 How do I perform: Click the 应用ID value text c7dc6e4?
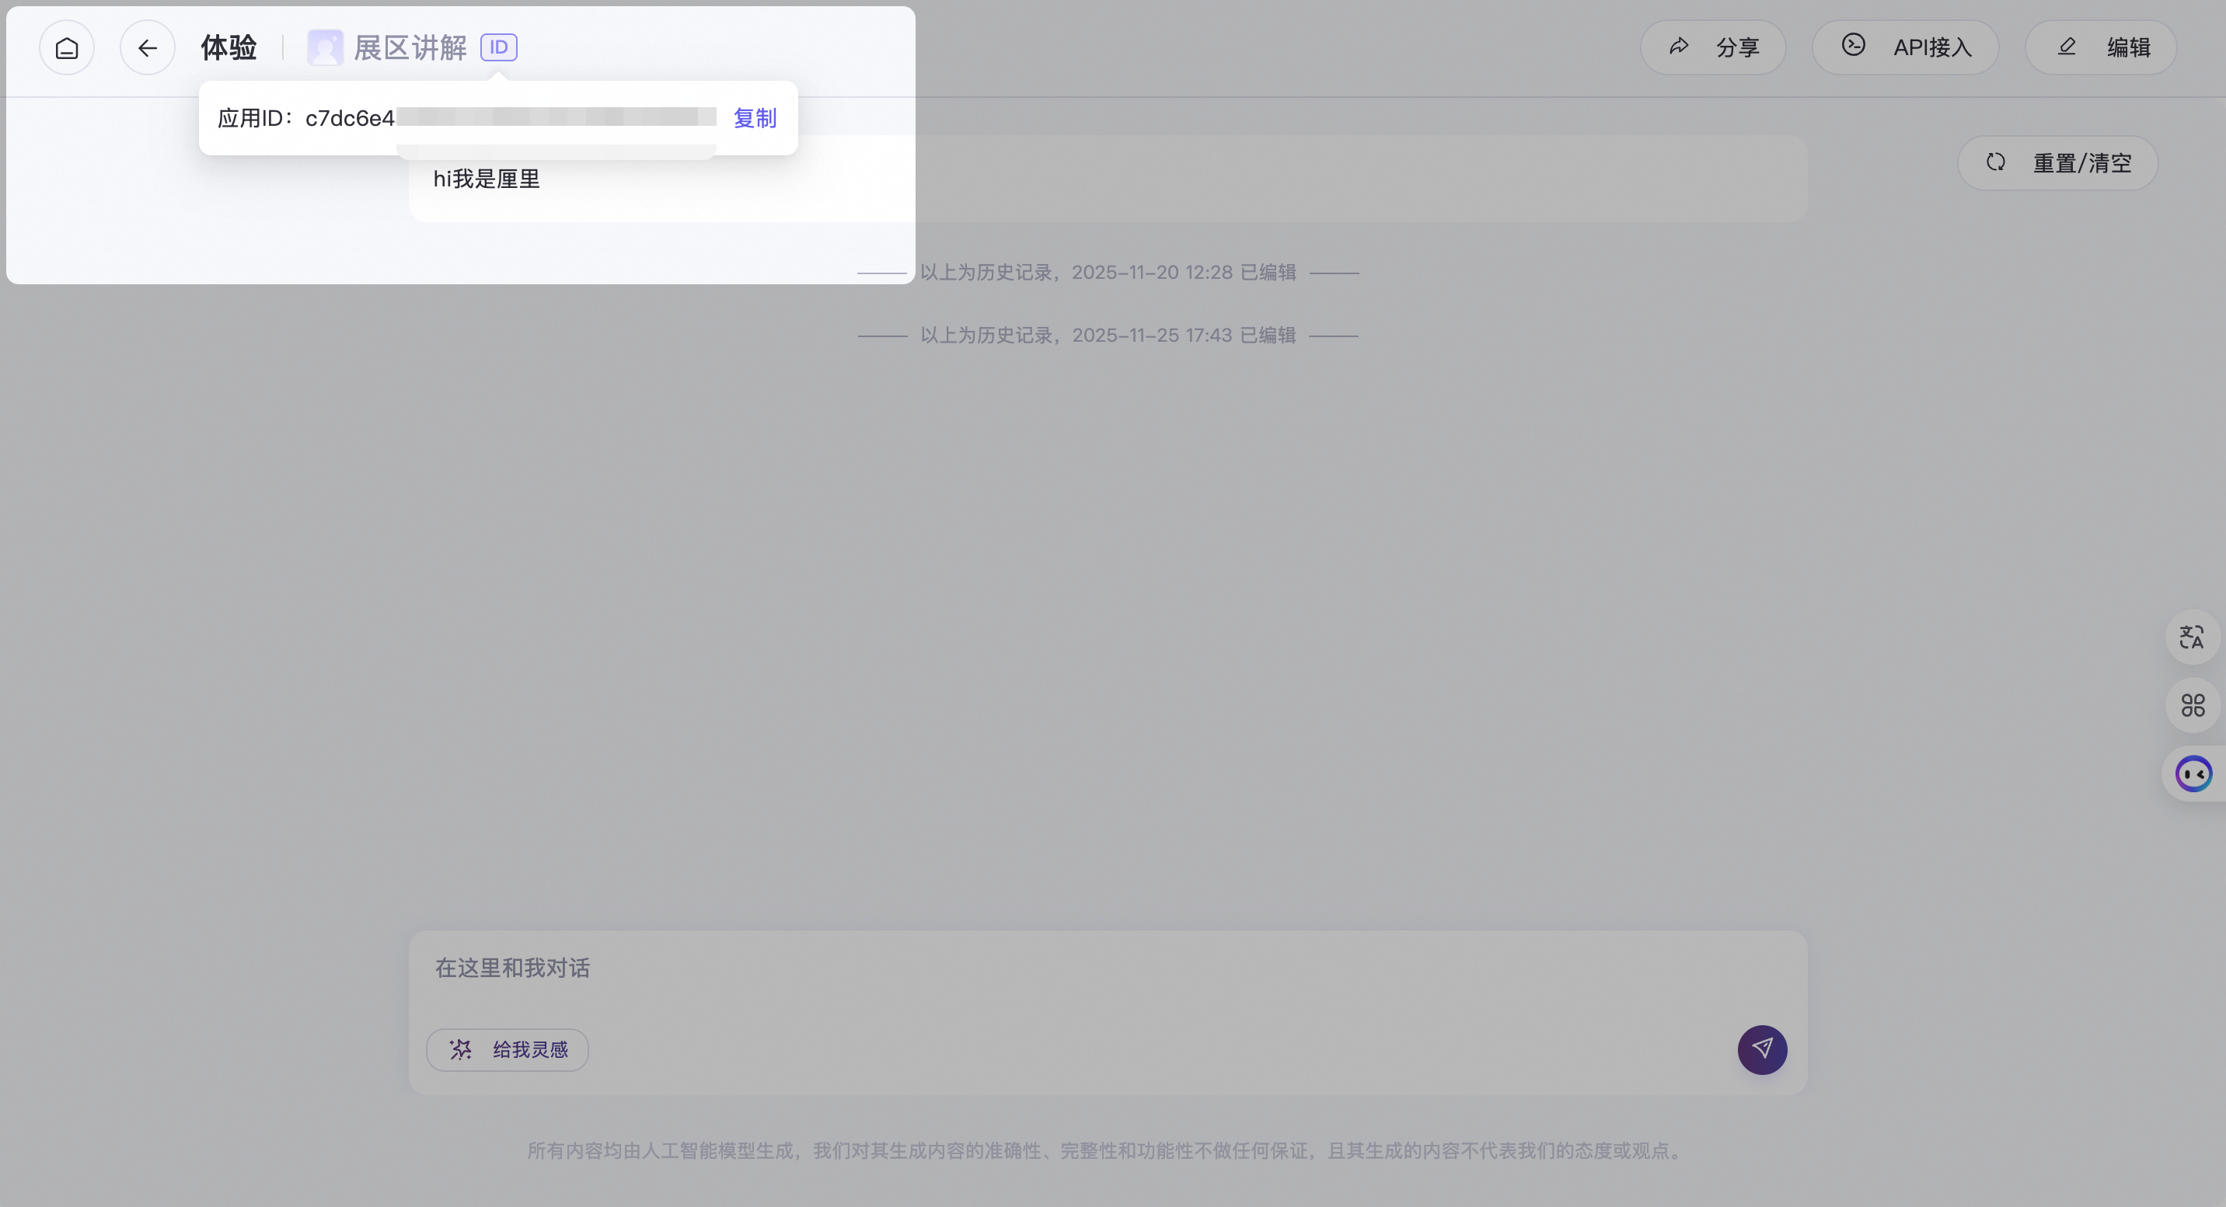point(349,118)
